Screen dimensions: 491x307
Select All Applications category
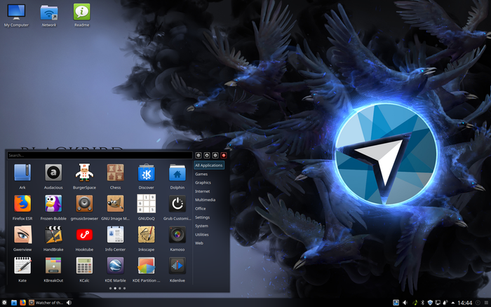[x=209, y=165]
